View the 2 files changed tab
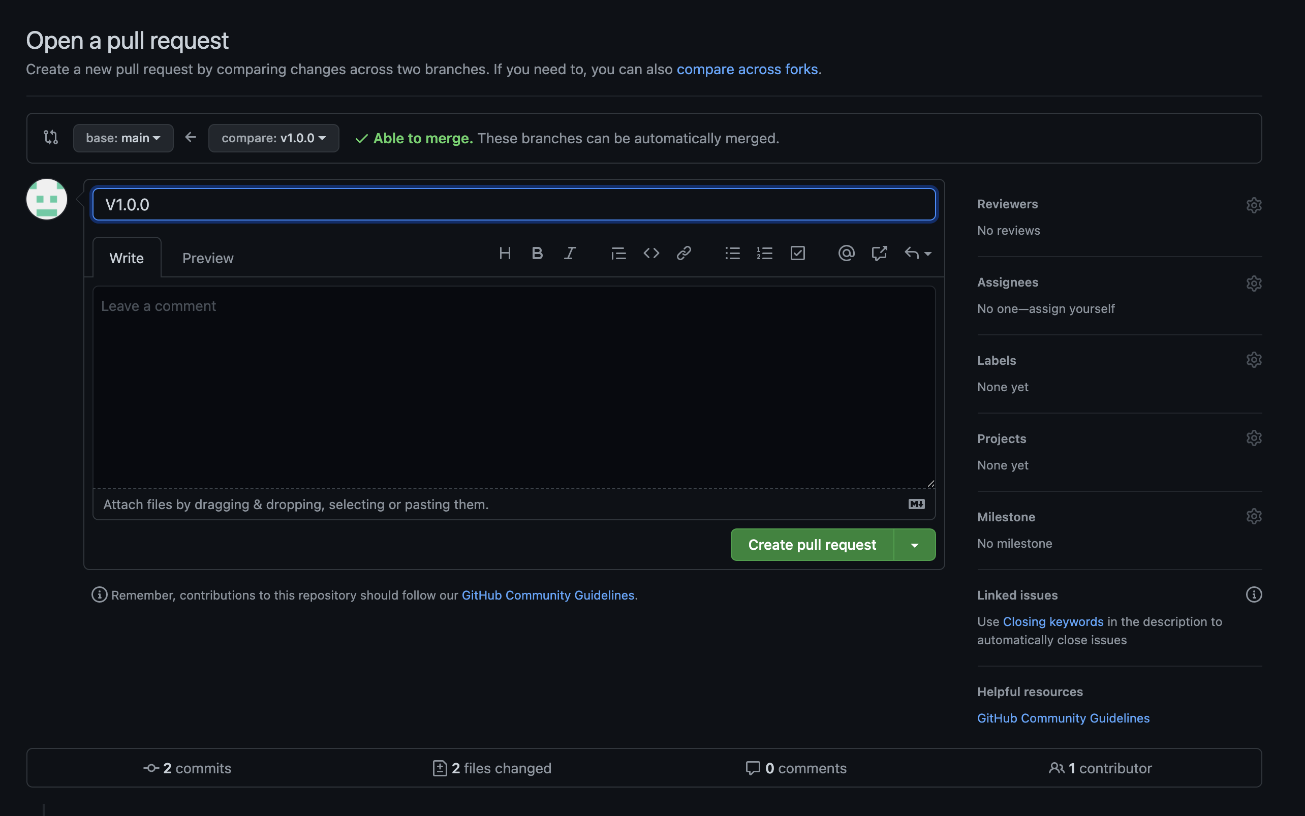Viewport: 1305px width, 816px height. [x=492, y=768]
